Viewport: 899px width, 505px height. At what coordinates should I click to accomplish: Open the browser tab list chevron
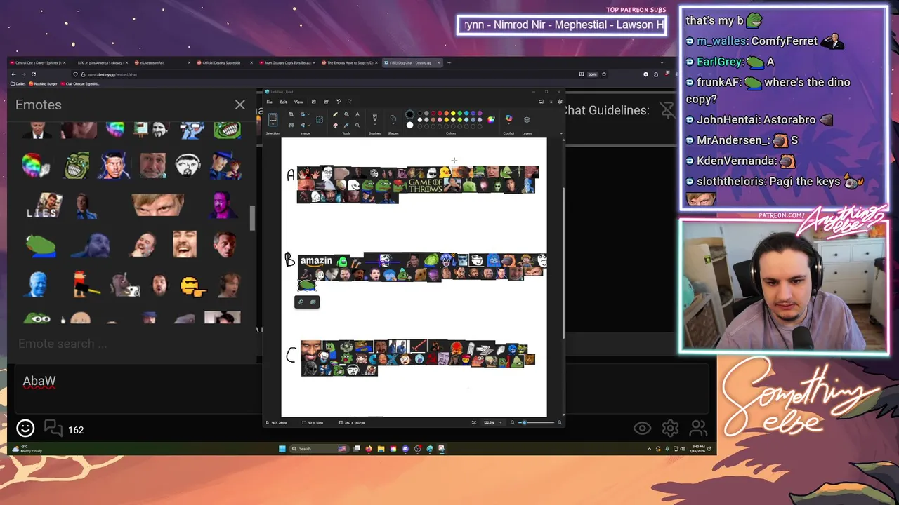click(x=661, y=62)
